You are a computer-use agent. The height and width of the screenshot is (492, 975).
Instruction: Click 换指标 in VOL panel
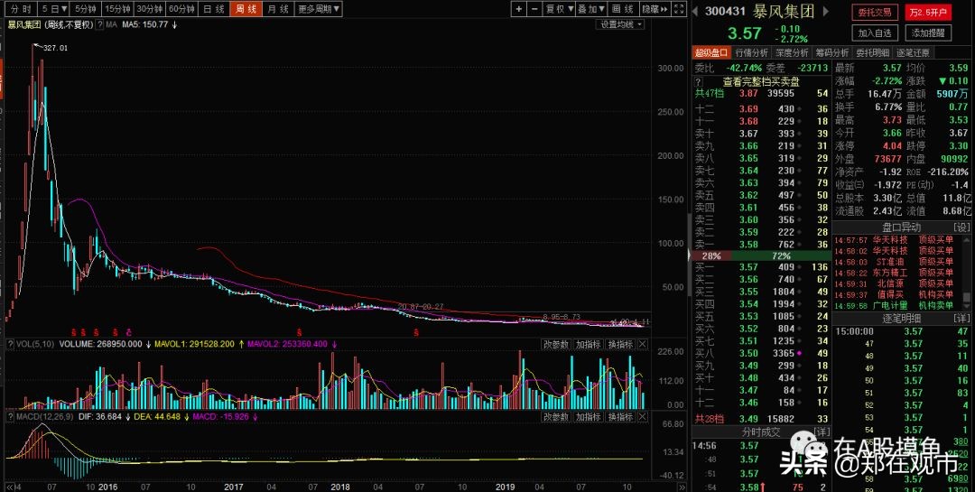(x=620, y=344)
